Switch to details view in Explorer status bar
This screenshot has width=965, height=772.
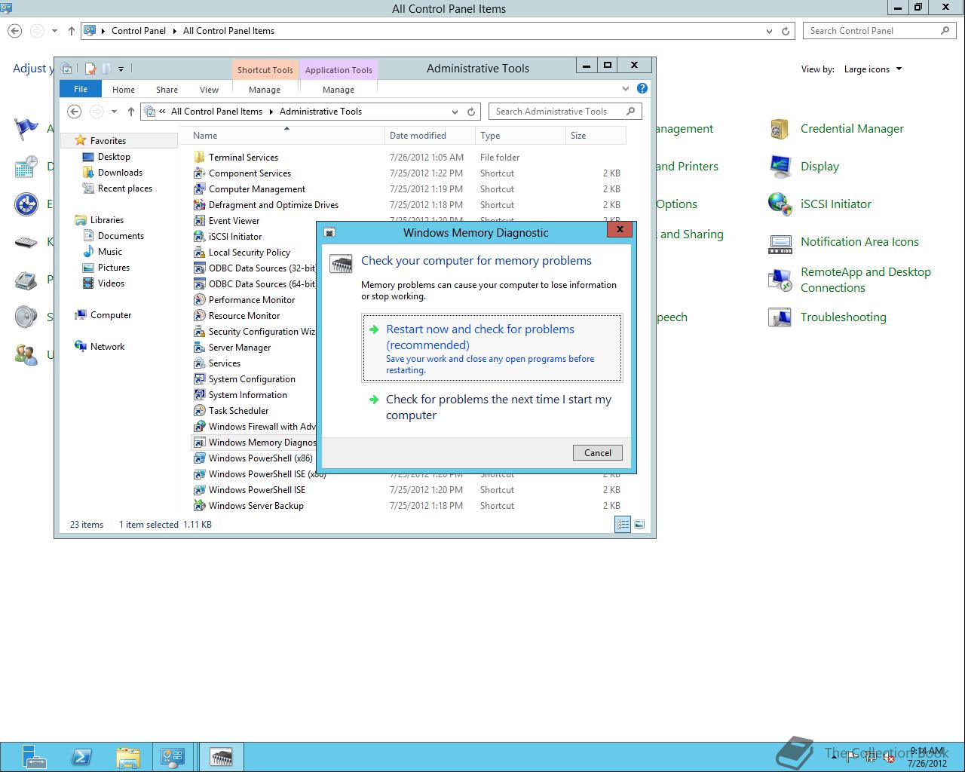coord(623,524)
